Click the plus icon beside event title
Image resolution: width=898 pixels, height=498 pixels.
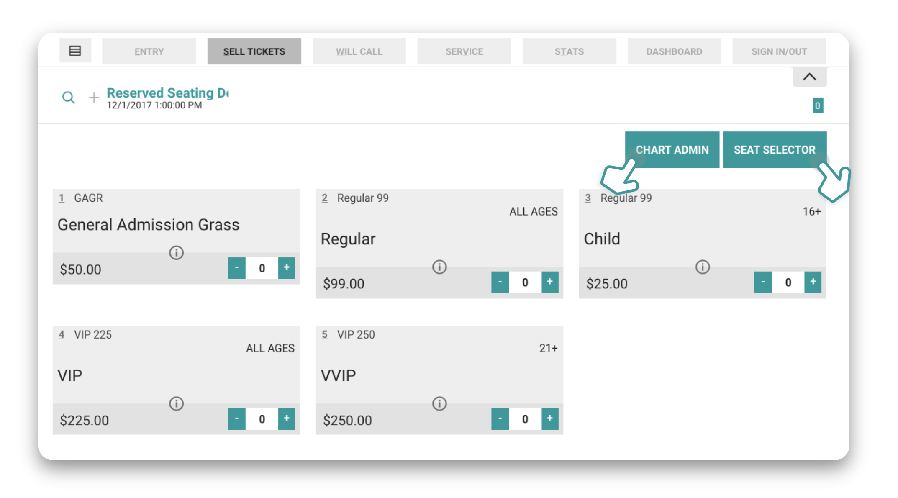click(x=94, y=98)
